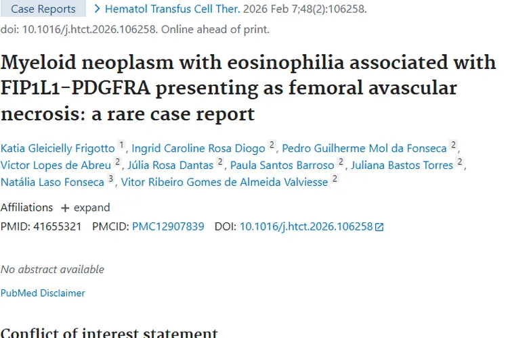This screenshot has width=508, height=338.
Task: Open author Vitor Ribeiro Gomes de Almeida Valviesse
Action: click(222, 182)
